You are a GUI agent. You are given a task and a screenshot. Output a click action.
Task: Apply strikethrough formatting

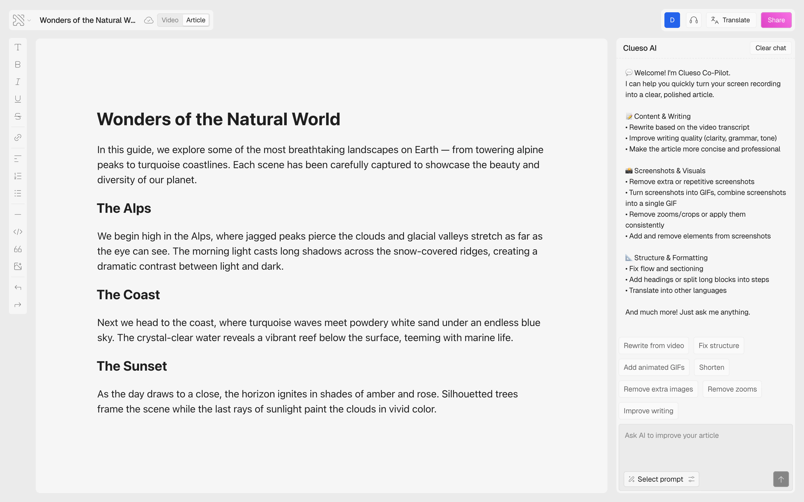(18, 116)
